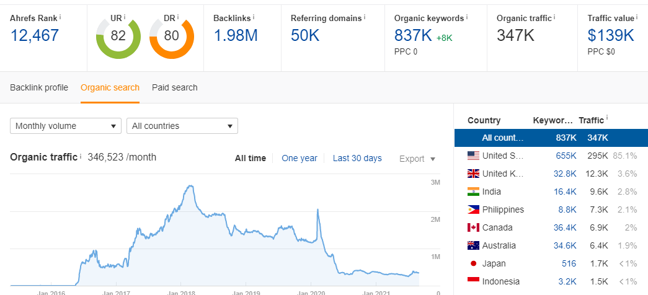
Task: Open United States 655K keywords link
Action: [566, 156]
